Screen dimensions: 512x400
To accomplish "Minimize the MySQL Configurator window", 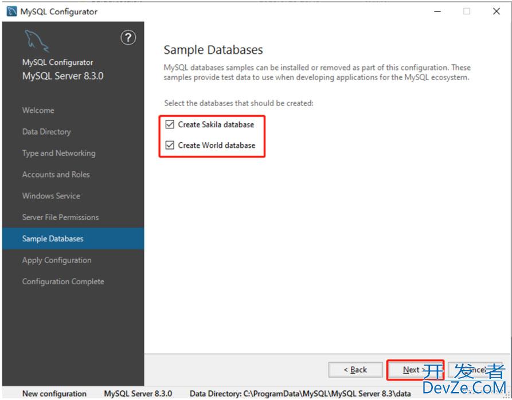I will 437,11.
